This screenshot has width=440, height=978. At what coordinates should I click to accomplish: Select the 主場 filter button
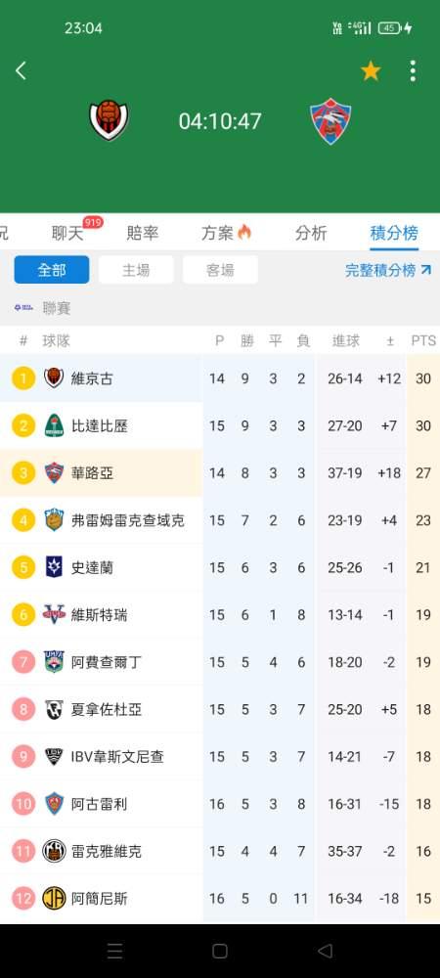[x=136, y=270]
